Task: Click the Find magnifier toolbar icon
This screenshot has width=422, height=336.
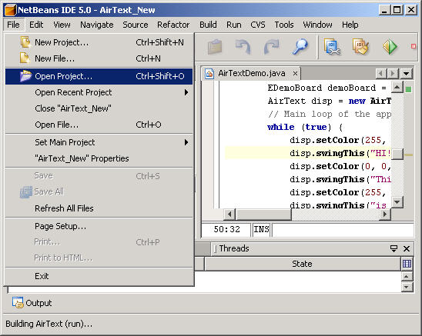Action: pos(300,47)
